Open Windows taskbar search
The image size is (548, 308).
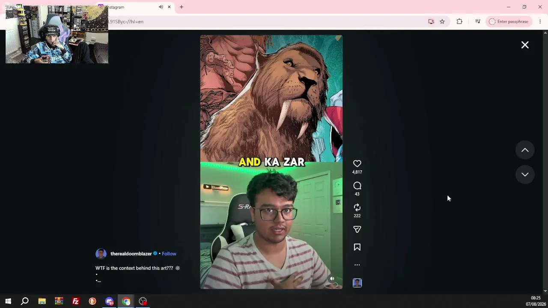tap(25, 301)
